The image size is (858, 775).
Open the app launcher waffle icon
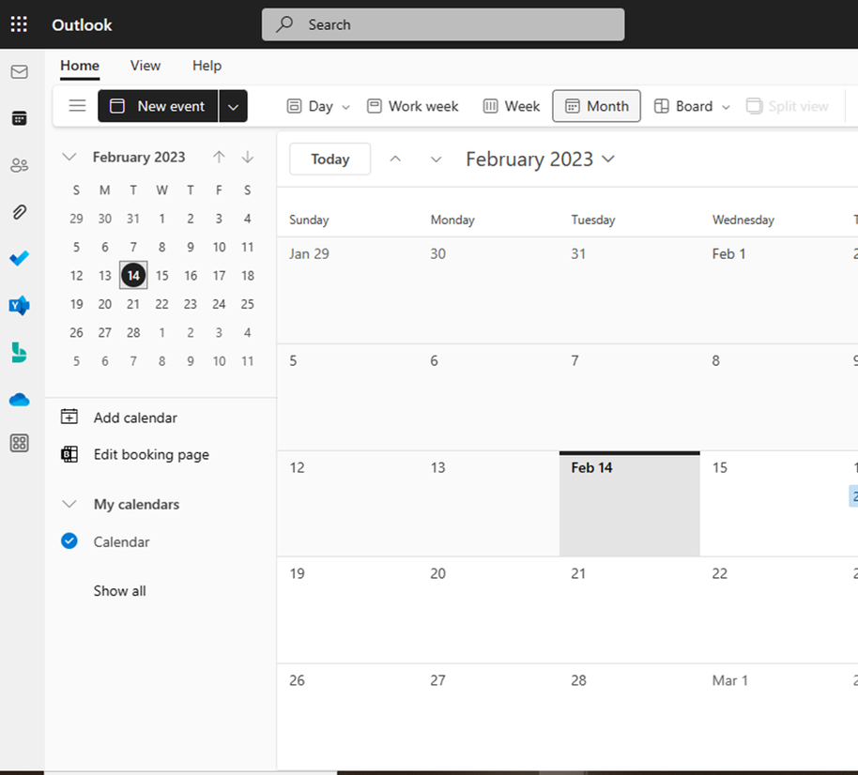19,24
